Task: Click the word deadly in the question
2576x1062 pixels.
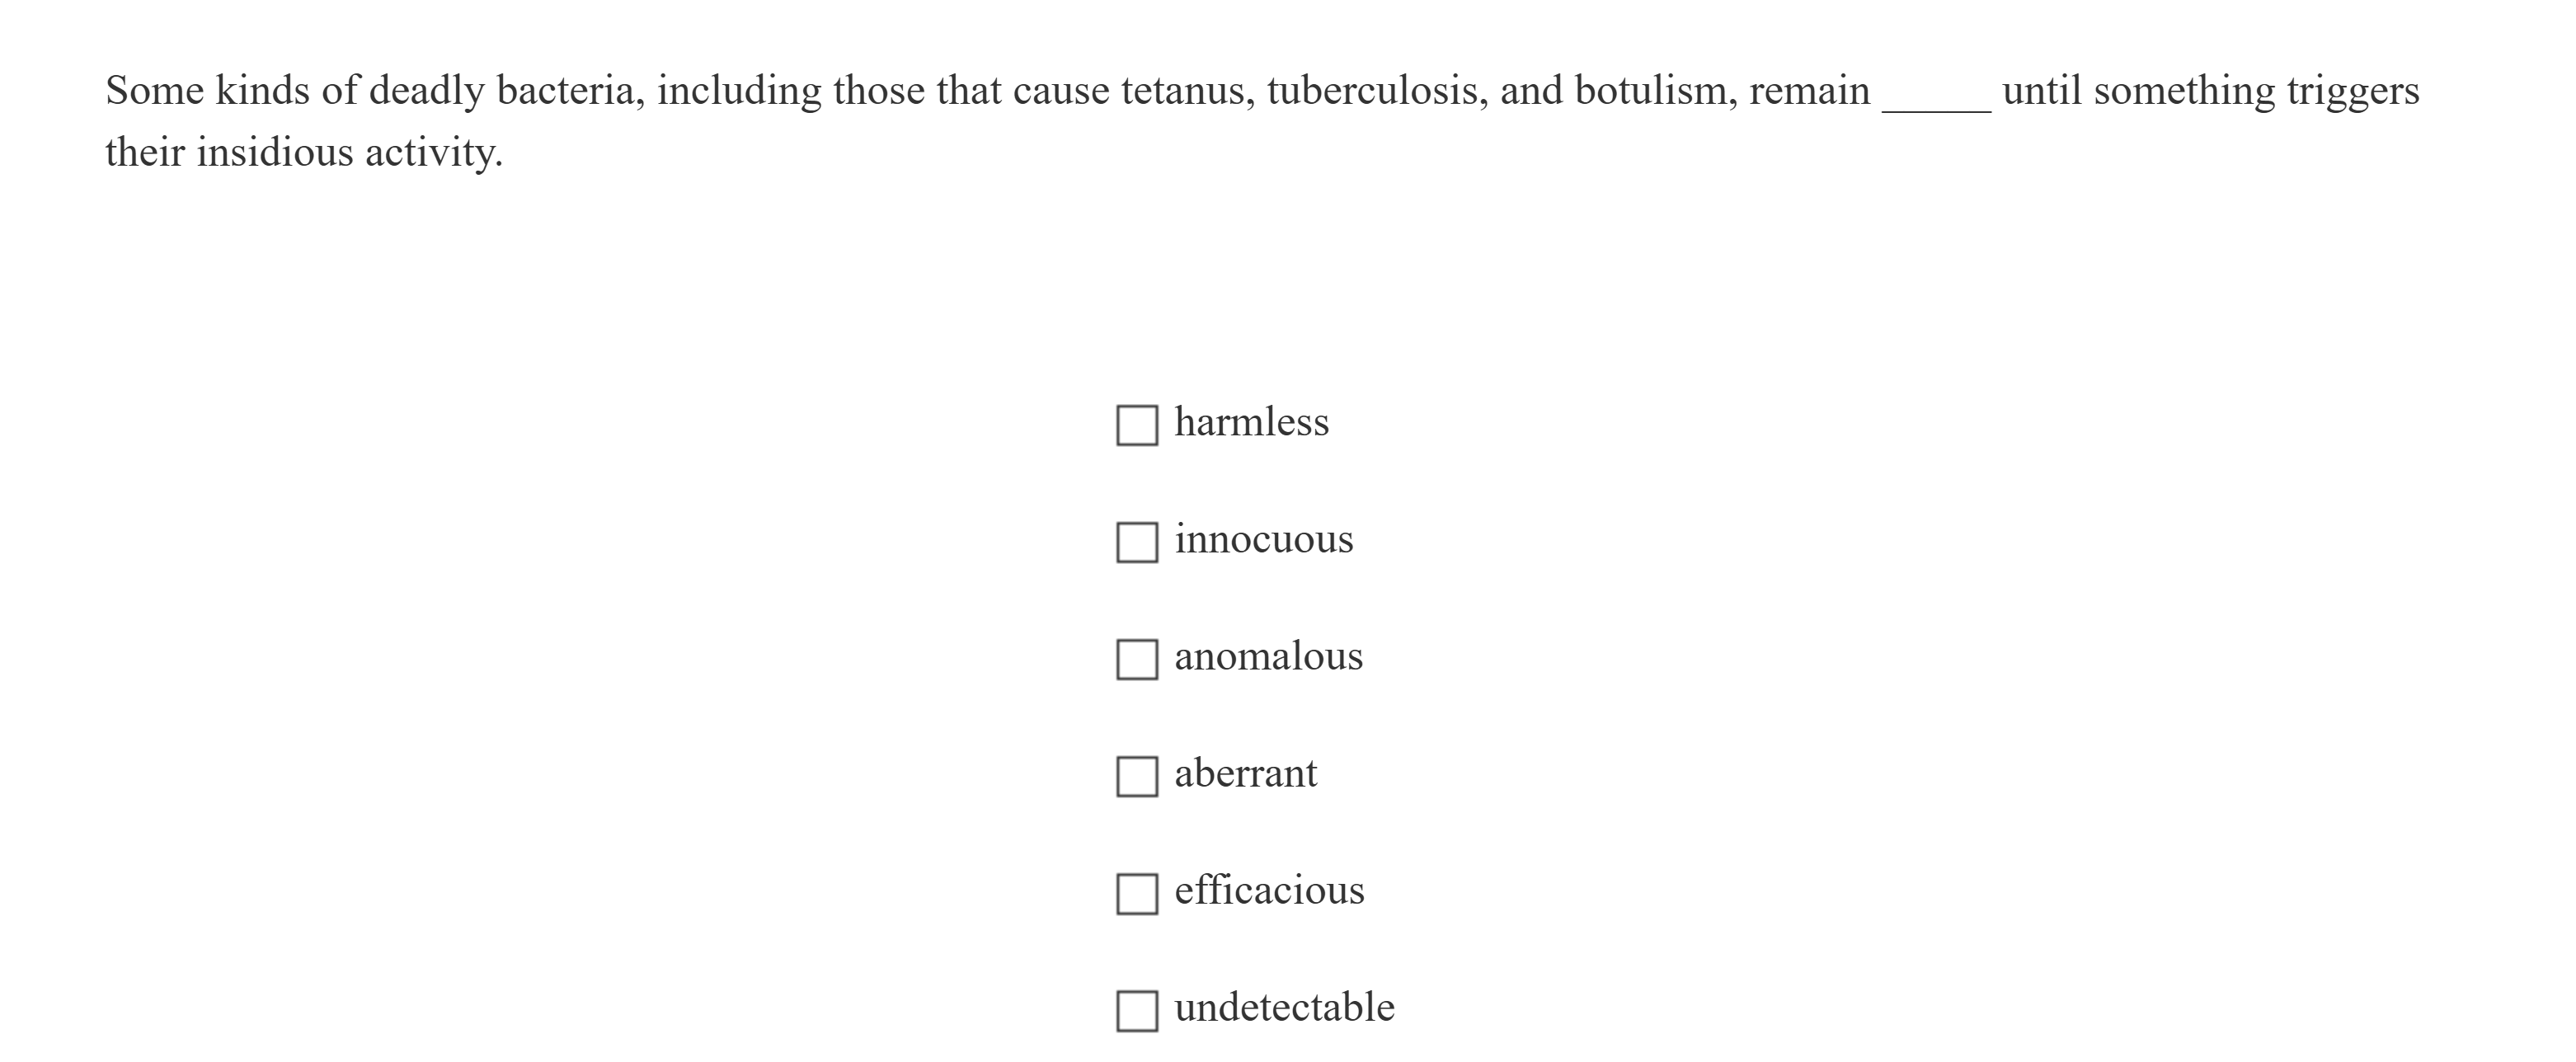Action: click(426, 91)
